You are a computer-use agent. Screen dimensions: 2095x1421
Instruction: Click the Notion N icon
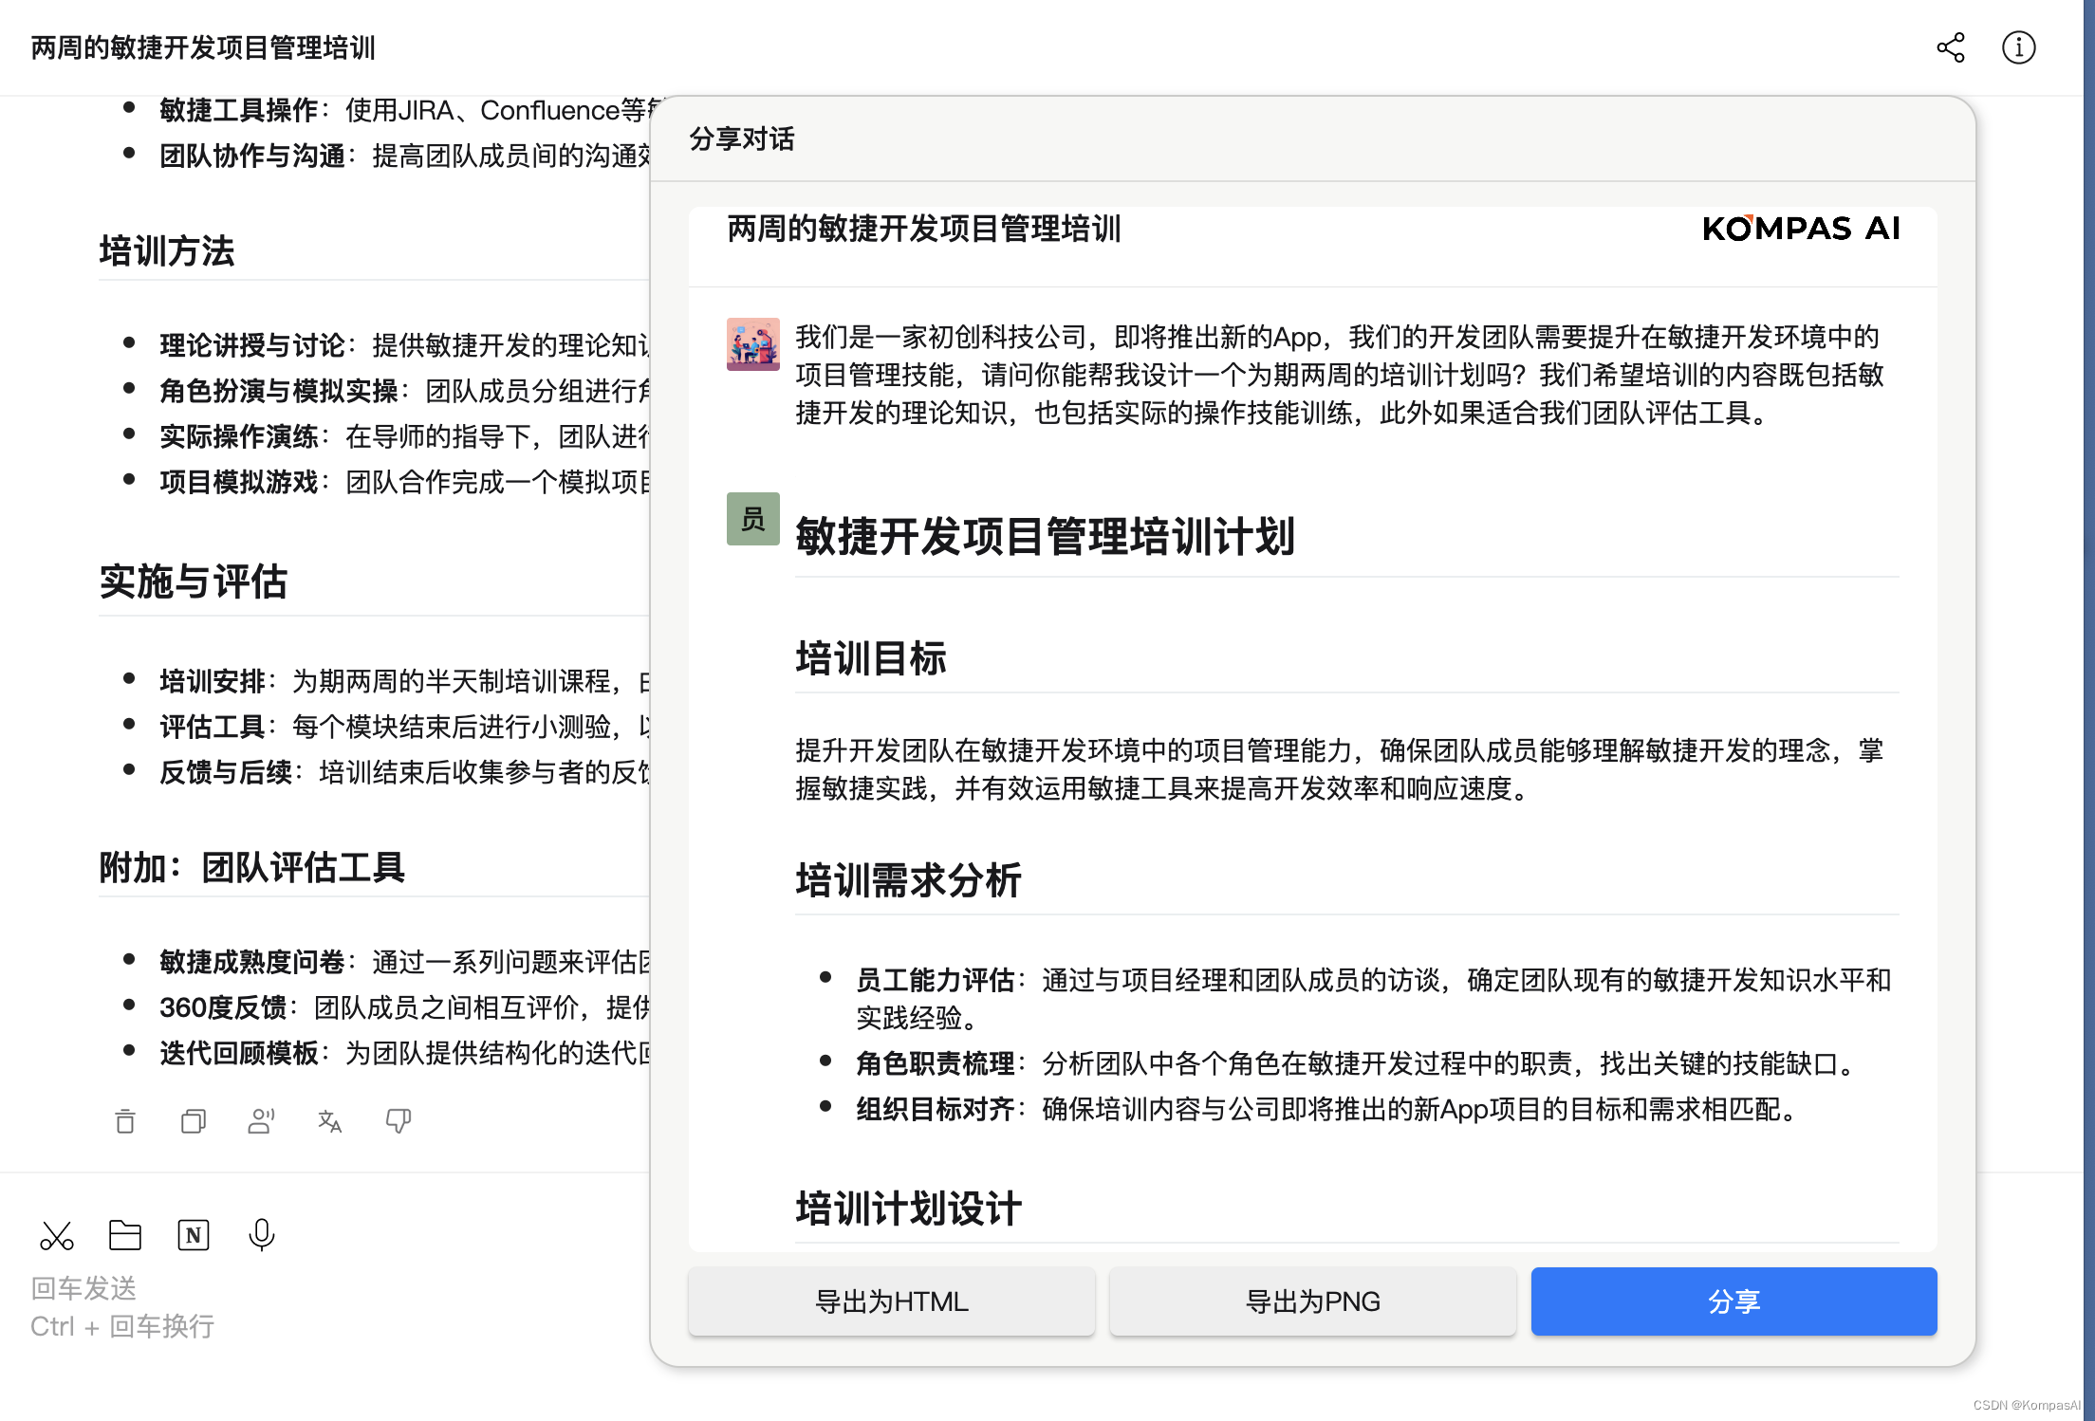coord(194,1235)
